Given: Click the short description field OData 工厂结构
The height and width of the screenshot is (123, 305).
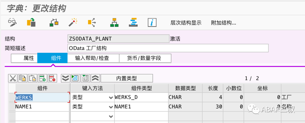Looking at the screenshot, I should pyautogui.click(x=168, y=48).
